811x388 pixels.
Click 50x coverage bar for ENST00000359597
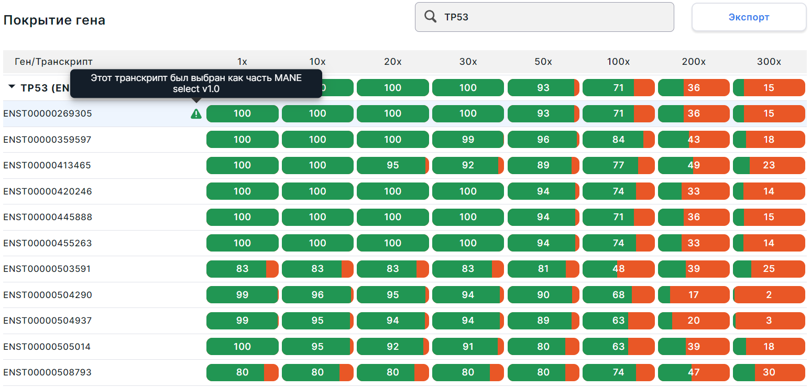click(x=543, y=140)
